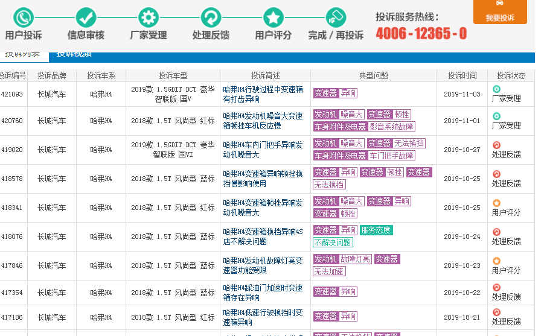Open complaint 哈弗H4车内门把手异响发动机噪音大
The image size is (544, 336).
pyautogui.click(x=263, y=150)
